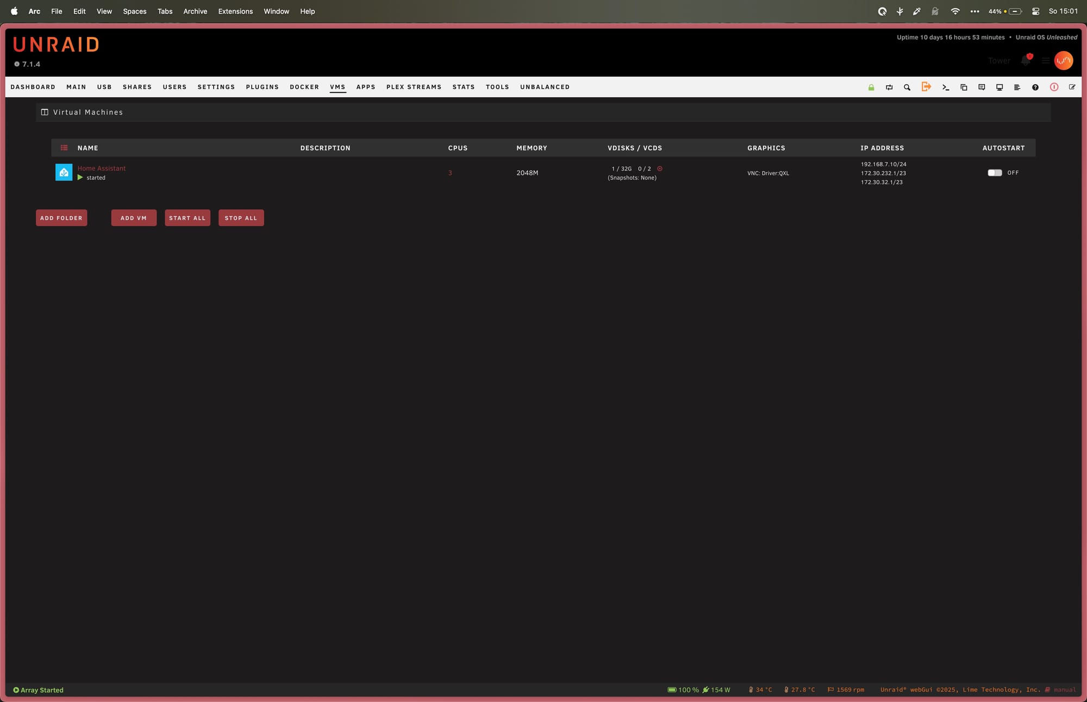This screenshot has height=702, width=1087.
Task: Click the VNC: Driver:QXL graphics text
Action: [768, 173]
